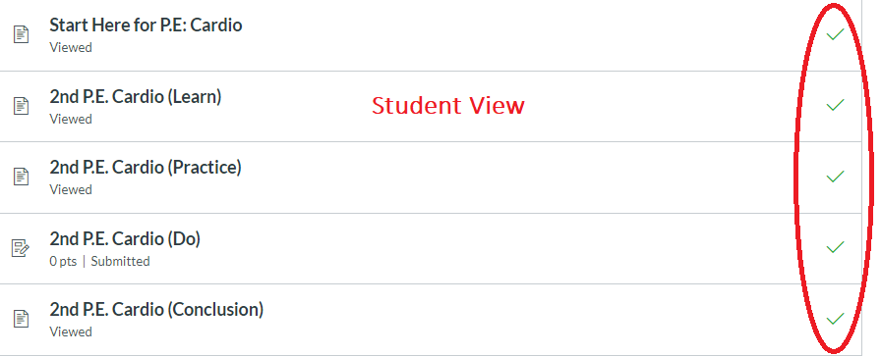Click quiz icon beside 2nd P.E. Cardio (Do)
Image resolution: width=881 pixels, height=356 pixels.
pos(21,248)
